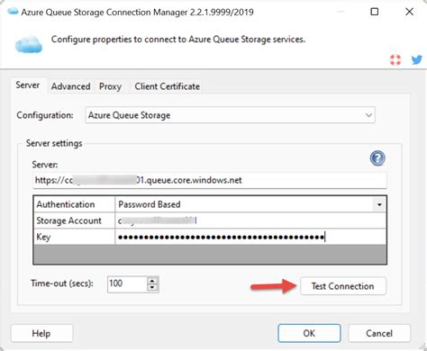Decrease the time-out with the down arrow
Image resolution: width=427 pixels, height=351 pixels.
pyautogui.click(x=152, y=287)
